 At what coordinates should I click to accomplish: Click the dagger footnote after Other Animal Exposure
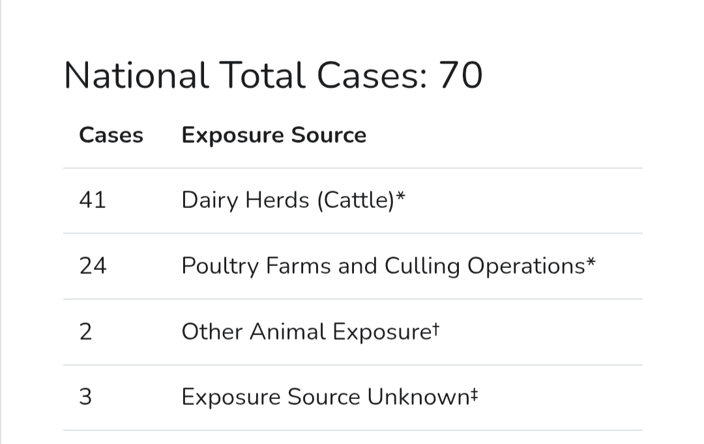436,329
